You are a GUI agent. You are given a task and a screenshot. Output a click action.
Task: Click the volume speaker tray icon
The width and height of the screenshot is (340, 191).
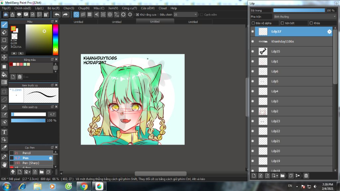(x=315, y=186)
